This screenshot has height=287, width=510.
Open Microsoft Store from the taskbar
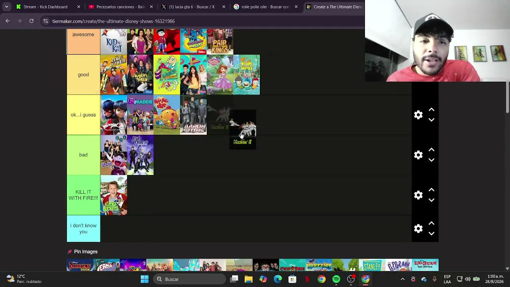tap(292, 279)
